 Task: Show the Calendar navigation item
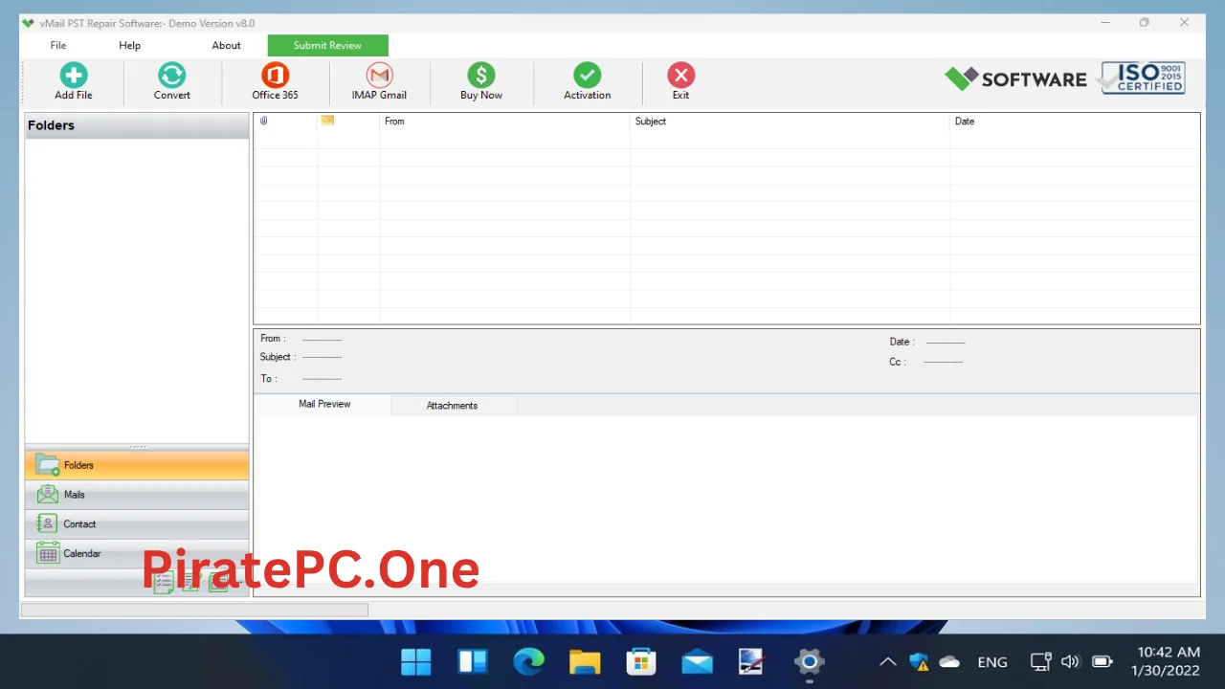[x=137, y=553]
